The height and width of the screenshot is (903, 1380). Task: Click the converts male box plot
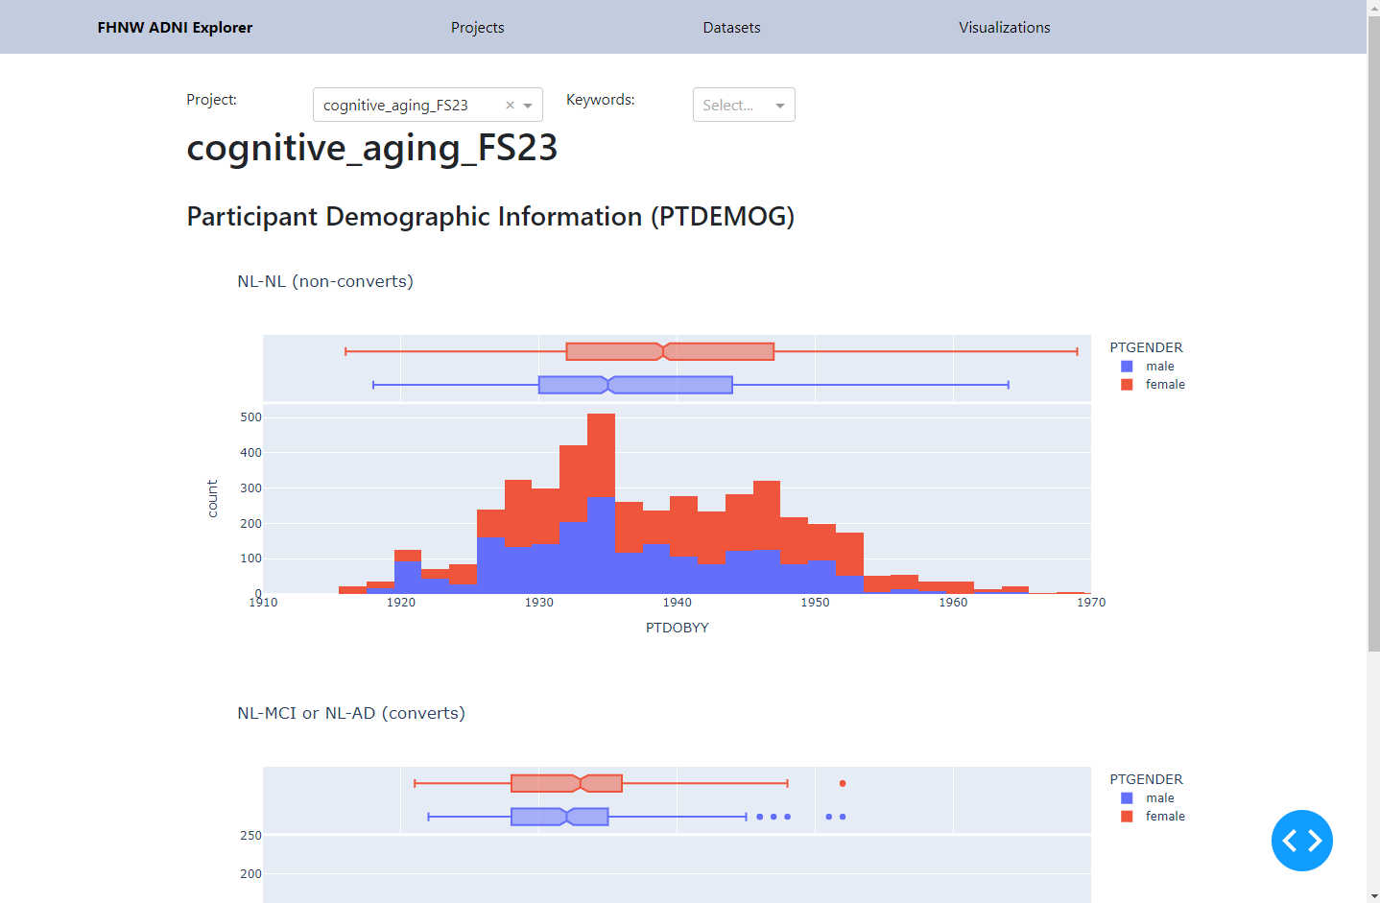point(559,817)
